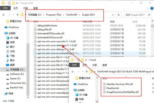Open the 音乐 music folder in sidebar
This screenshot has width=154, height=103.
coord(13,60)
